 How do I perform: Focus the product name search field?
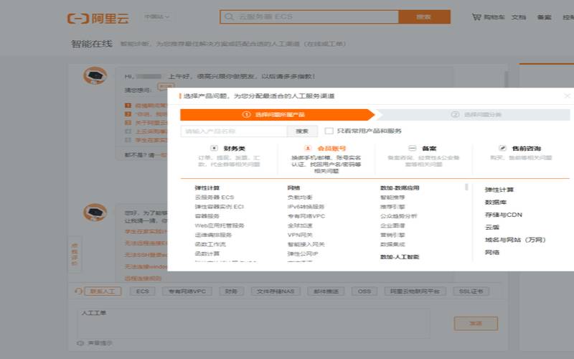(234, 131)
